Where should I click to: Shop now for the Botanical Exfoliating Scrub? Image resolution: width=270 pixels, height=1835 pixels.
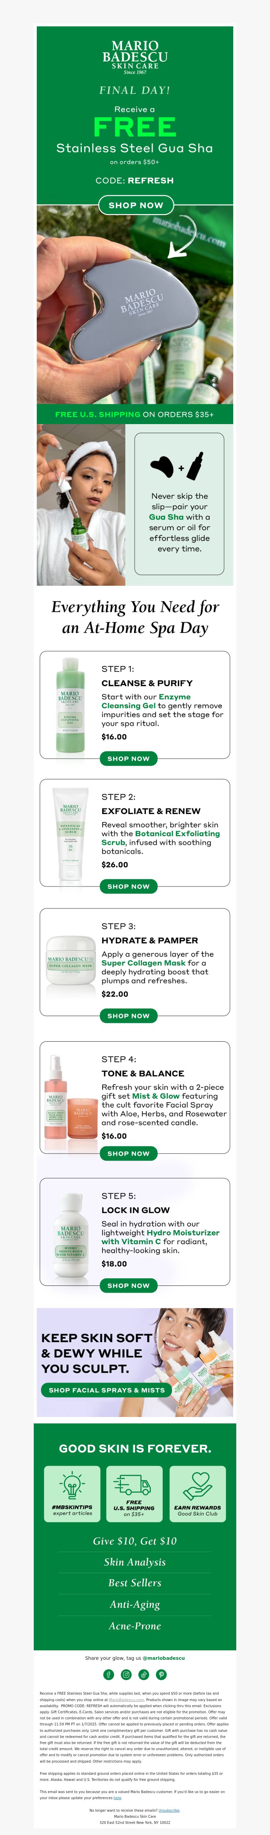pos(129,886)
